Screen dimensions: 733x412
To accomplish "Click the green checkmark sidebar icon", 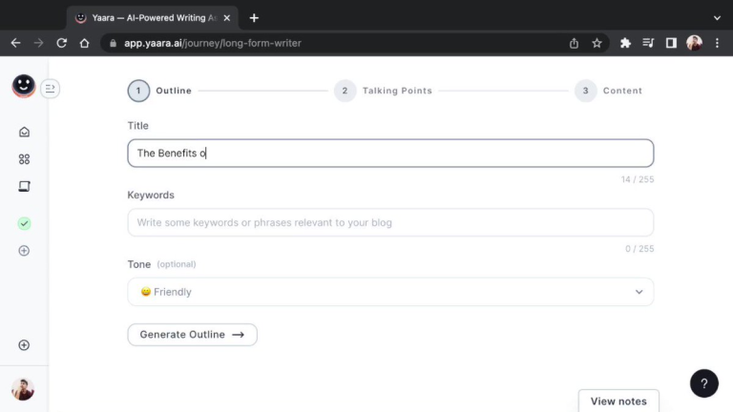I will tap(25, 223).
